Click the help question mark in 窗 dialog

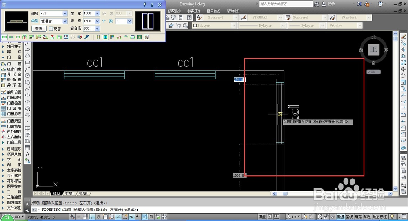[152, 4]
